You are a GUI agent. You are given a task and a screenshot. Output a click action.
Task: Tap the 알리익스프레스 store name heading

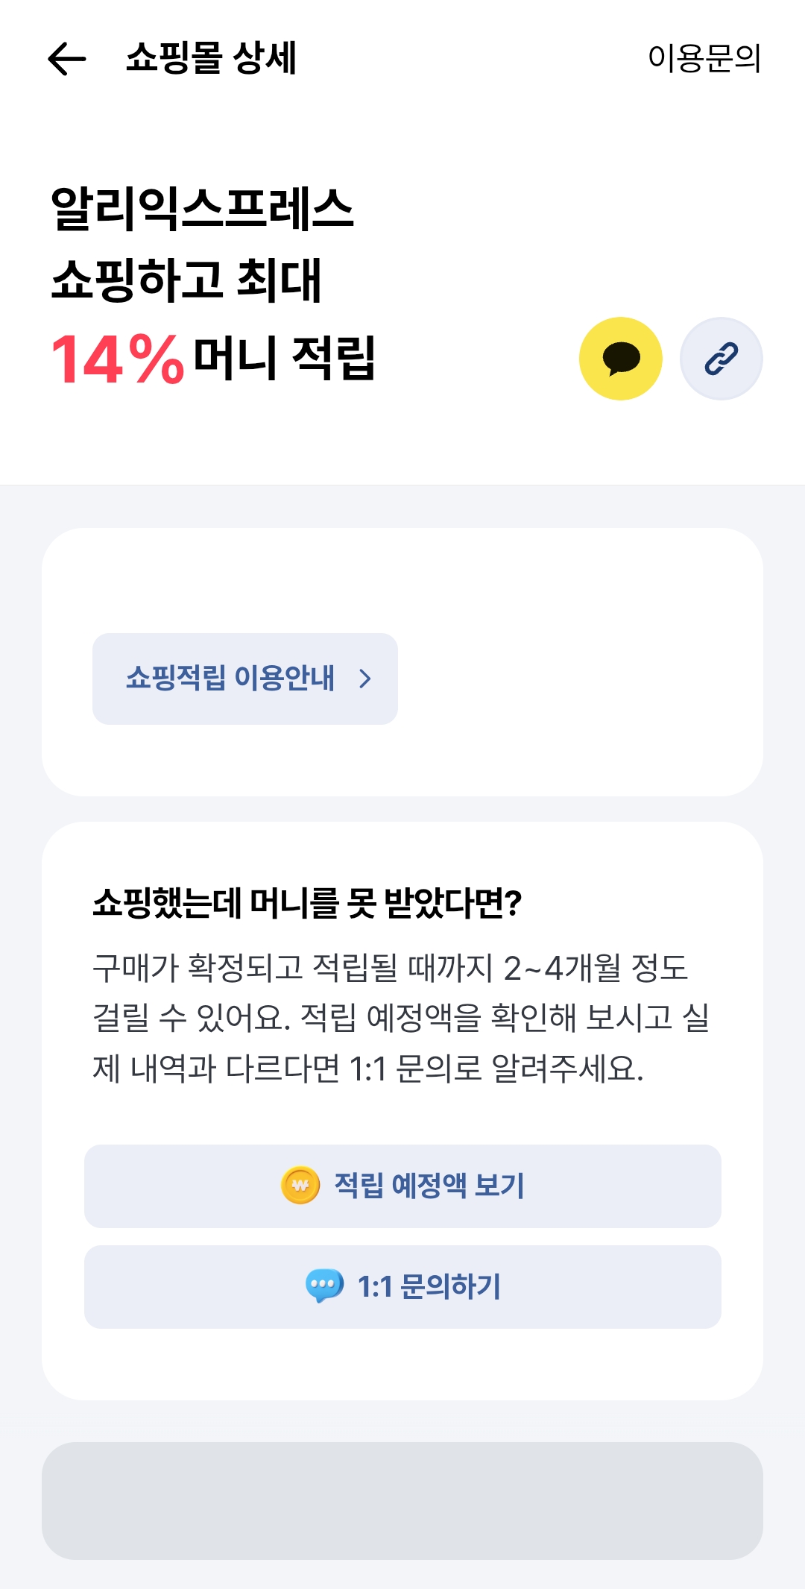(201, 209)
